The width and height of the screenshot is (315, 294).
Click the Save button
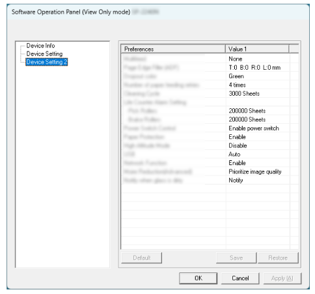coord(236,258)
